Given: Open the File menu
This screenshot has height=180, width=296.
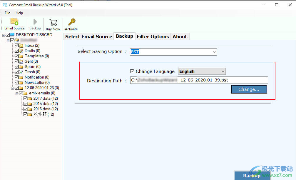Looking at the screenshot, I should tap(7, 13).
